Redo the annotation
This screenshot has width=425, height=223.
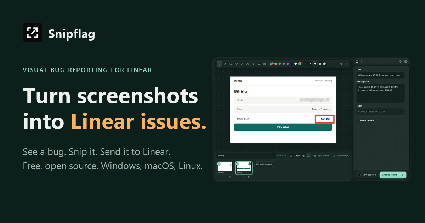tap(346, 64)
